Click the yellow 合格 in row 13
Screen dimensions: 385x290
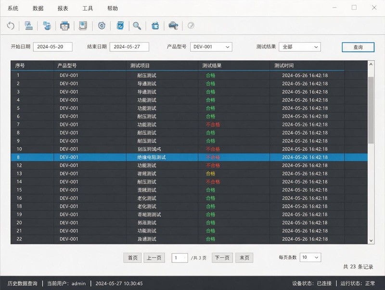coord(210,174)
